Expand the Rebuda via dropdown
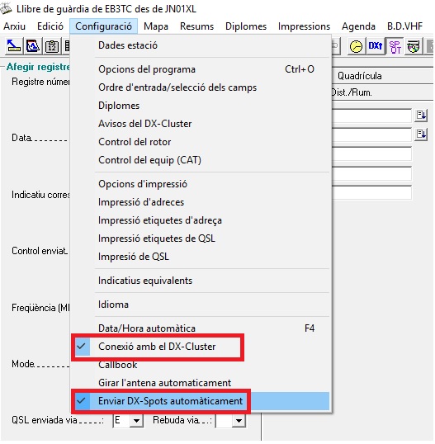 coord(239,421)
